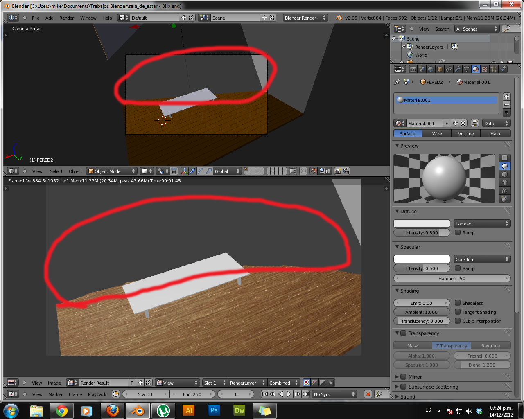
Task: Select the scale manipulator icon
Action: pyautogui.click(x=209, y=171)
